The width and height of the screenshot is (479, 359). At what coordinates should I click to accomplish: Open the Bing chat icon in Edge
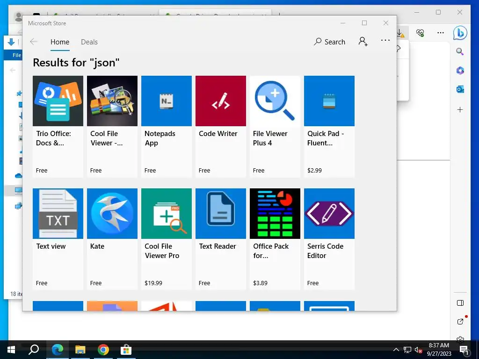[460, 33]
